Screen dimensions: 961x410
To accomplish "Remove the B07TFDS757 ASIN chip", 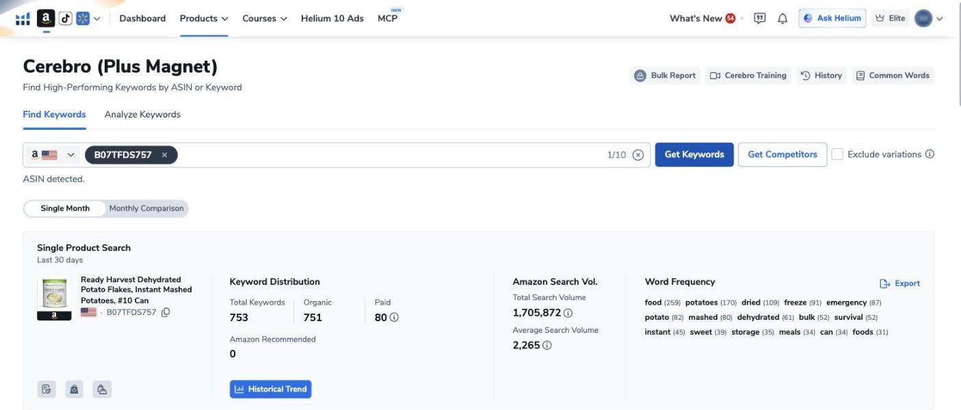I will click(x=164, y=155).
